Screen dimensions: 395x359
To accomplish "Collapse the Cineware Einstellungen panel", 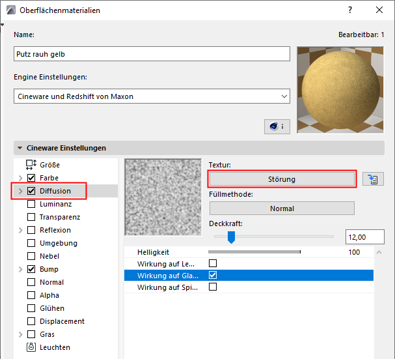I will coord(20,148).
